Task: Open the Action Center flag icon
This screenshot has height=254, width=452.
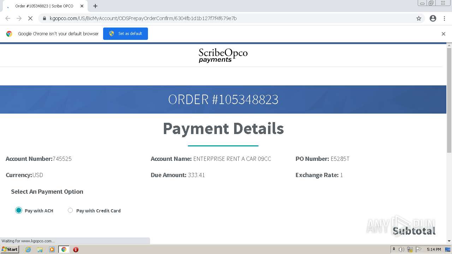Action: [418, 249]
